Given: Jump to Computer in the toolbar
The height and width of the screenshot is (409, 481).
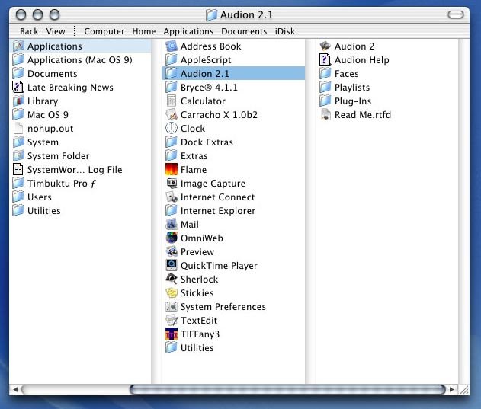Looking at the screenshot, I should [x=104, y=31].
